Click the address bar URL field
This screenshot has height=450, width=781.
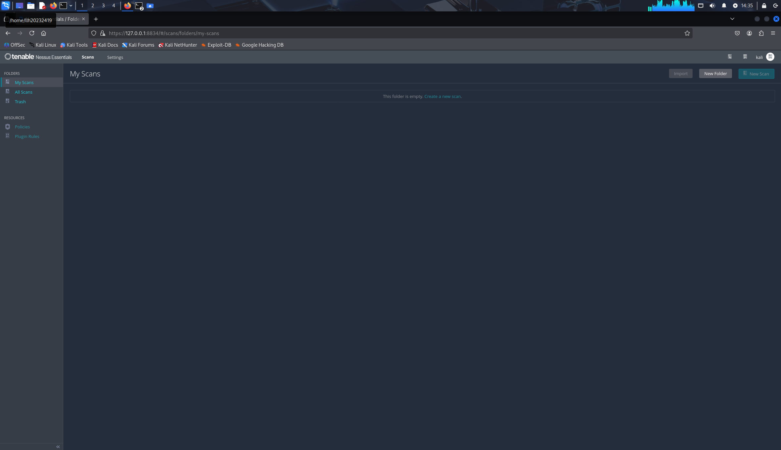click(331, 33)
